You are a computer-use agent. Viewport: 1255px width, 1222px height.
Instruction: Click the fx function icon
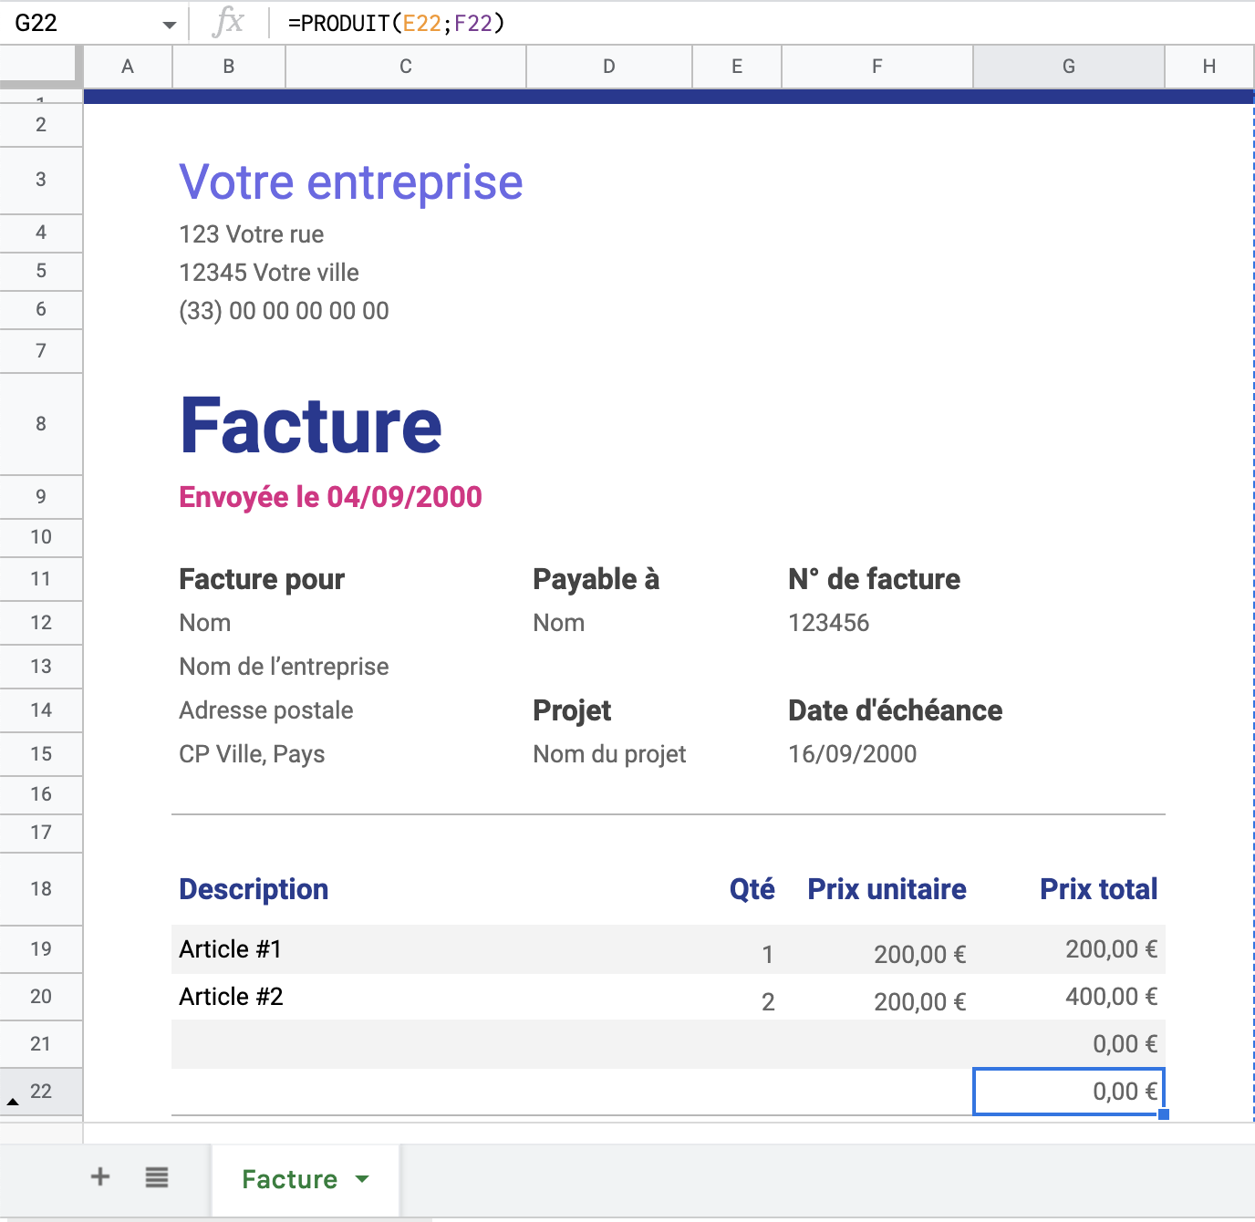[231, 23]
